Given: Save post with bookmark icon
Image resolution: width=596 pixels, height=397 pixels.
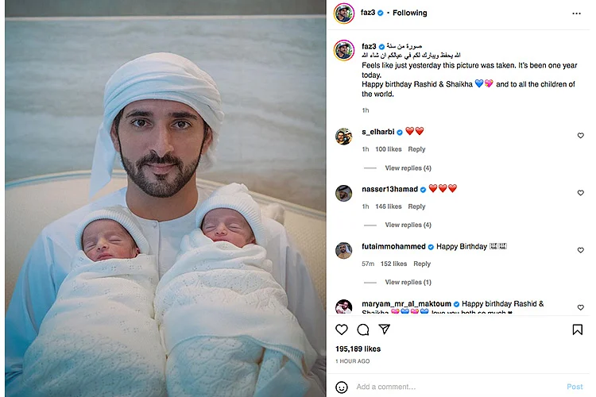Looking at the screenshot, I should (x=577, y=330).
